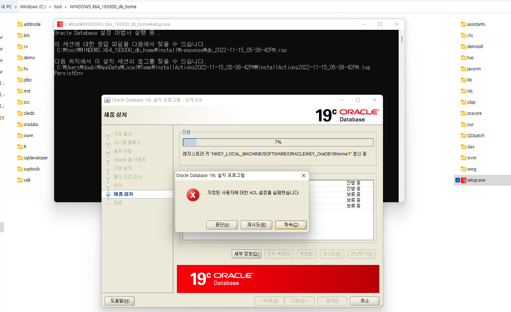Viewport: 511px width, 312px height.
Task: Select the QOpatch folder icon
Action: point(464,136)
